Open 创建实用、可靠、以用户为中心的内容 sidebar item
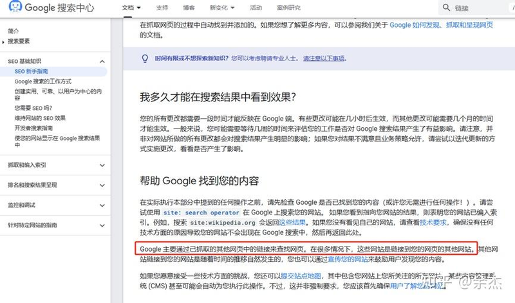The image size is (515, 303). coord(58,94)
